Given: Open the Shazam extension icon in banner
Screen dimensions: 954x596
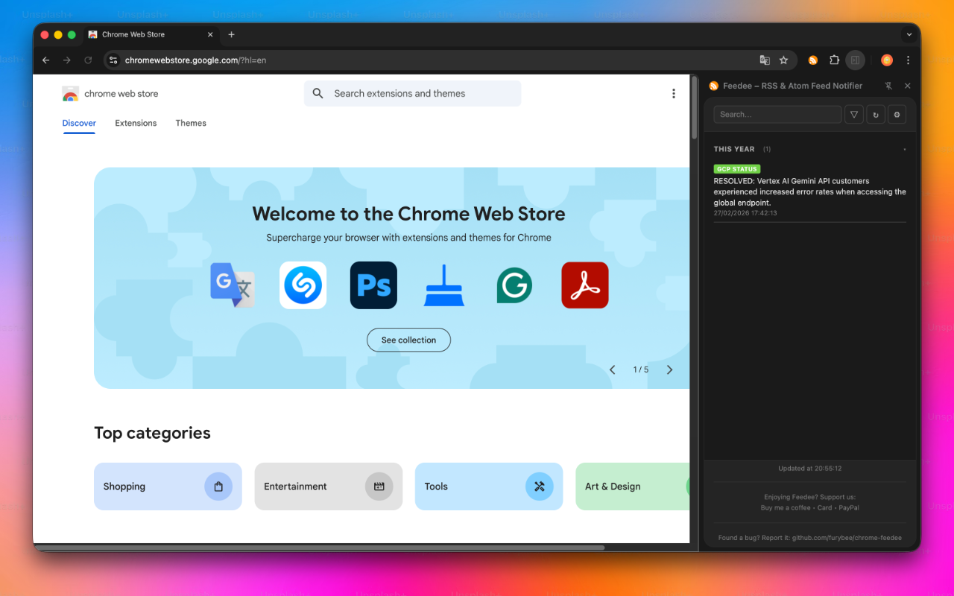Looking at the screenshot, I should (303, 285).
